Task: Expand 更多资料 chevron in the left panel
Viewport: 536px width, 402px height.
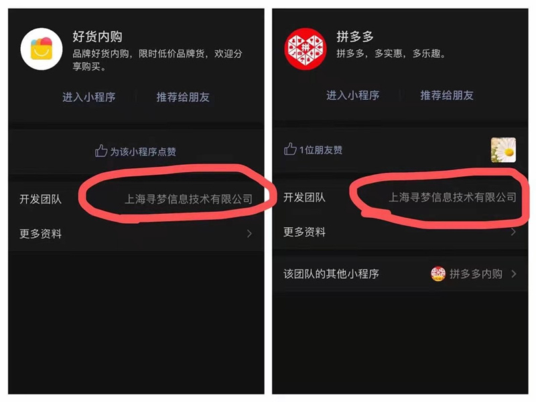Action: coord(249,234)
